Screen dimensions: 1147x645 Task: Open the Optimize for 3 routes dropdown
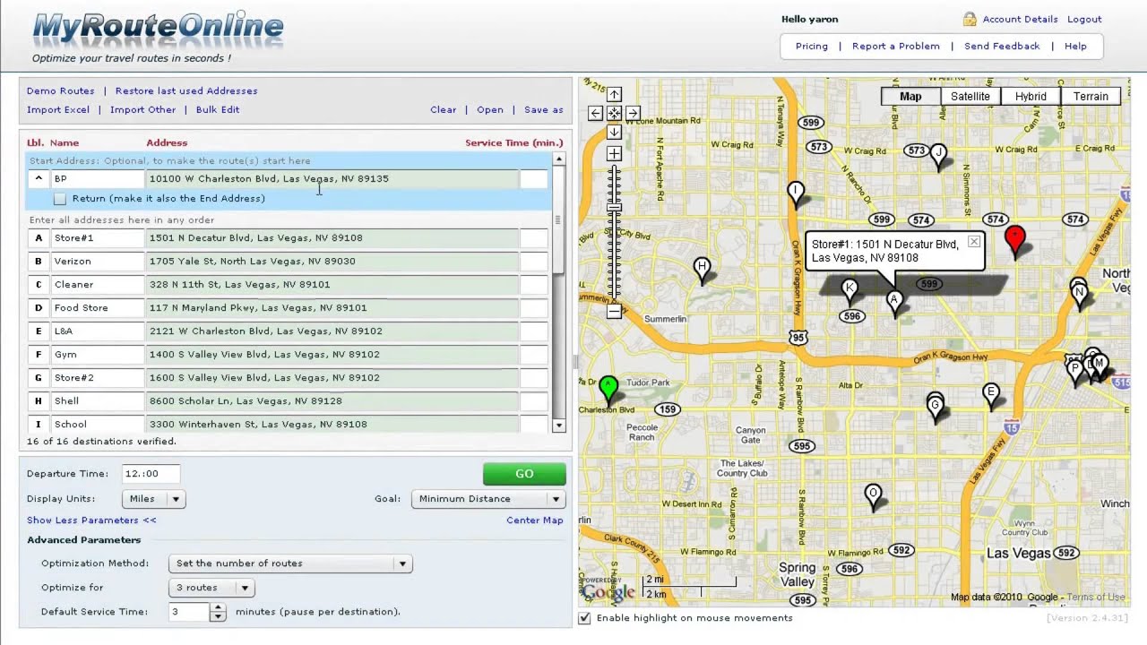coord(211,588)
